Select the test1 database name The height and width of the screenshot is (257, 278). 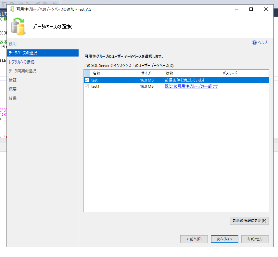click(x=95, y=86)
